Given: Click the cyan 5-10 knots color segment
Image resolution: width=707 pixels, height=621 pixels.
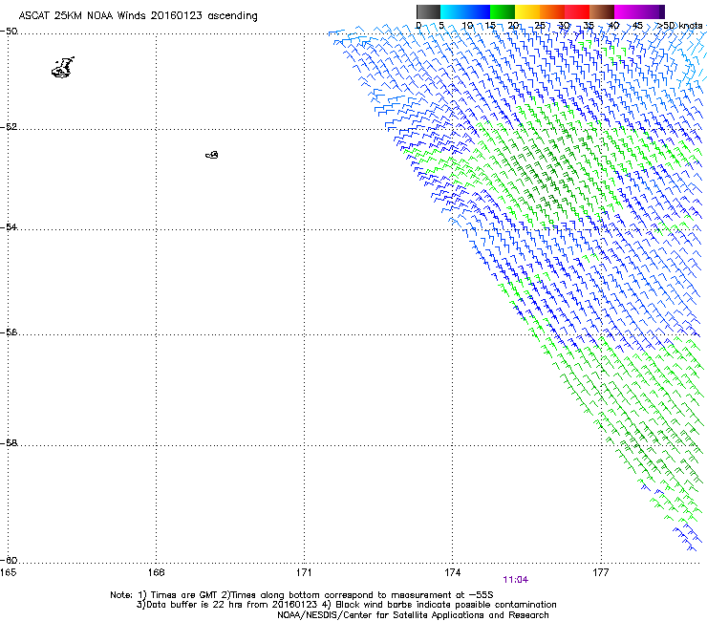Looking at the screenshot, I should [453, 11].
